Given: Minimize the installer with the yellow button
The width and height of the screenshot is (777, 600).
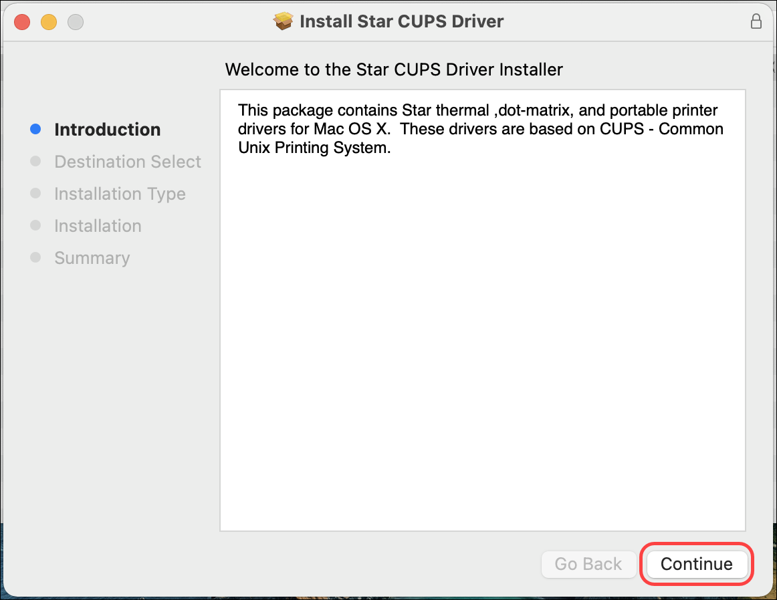Looking at the screenshot, I should click(x=49, y=22).
